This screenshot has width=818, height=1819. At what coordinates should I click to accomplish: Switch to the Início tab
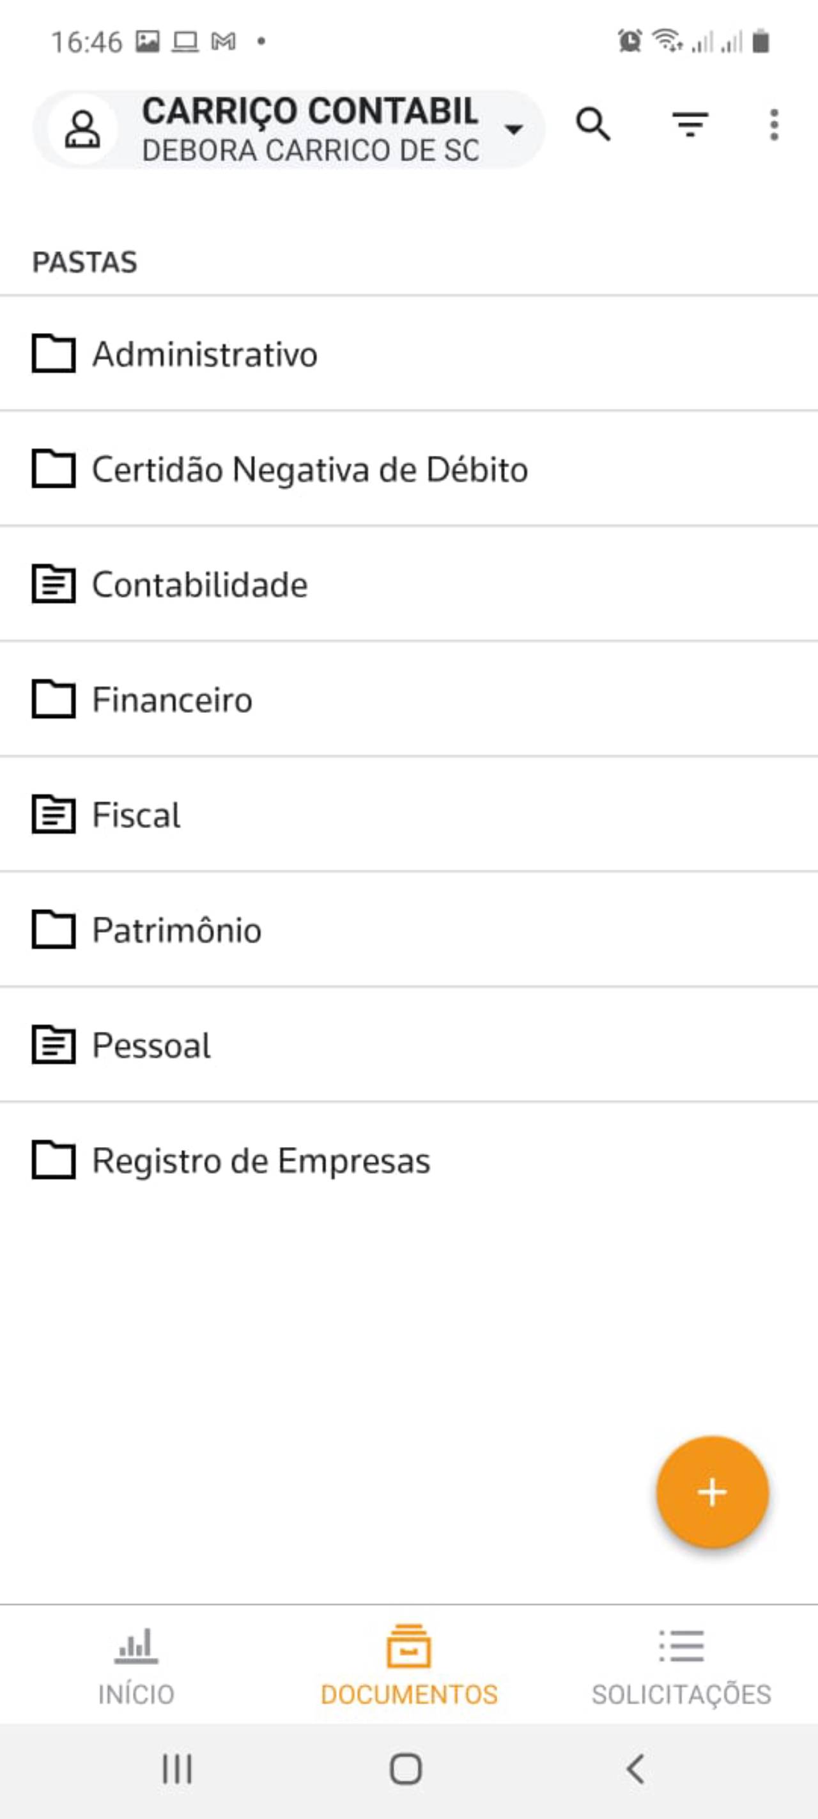point(136,1664)
